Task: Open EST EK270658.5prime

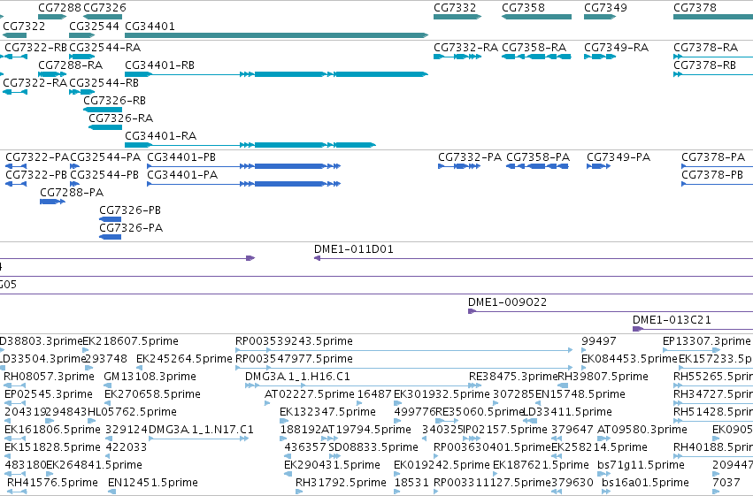Action: click(152, 394)
